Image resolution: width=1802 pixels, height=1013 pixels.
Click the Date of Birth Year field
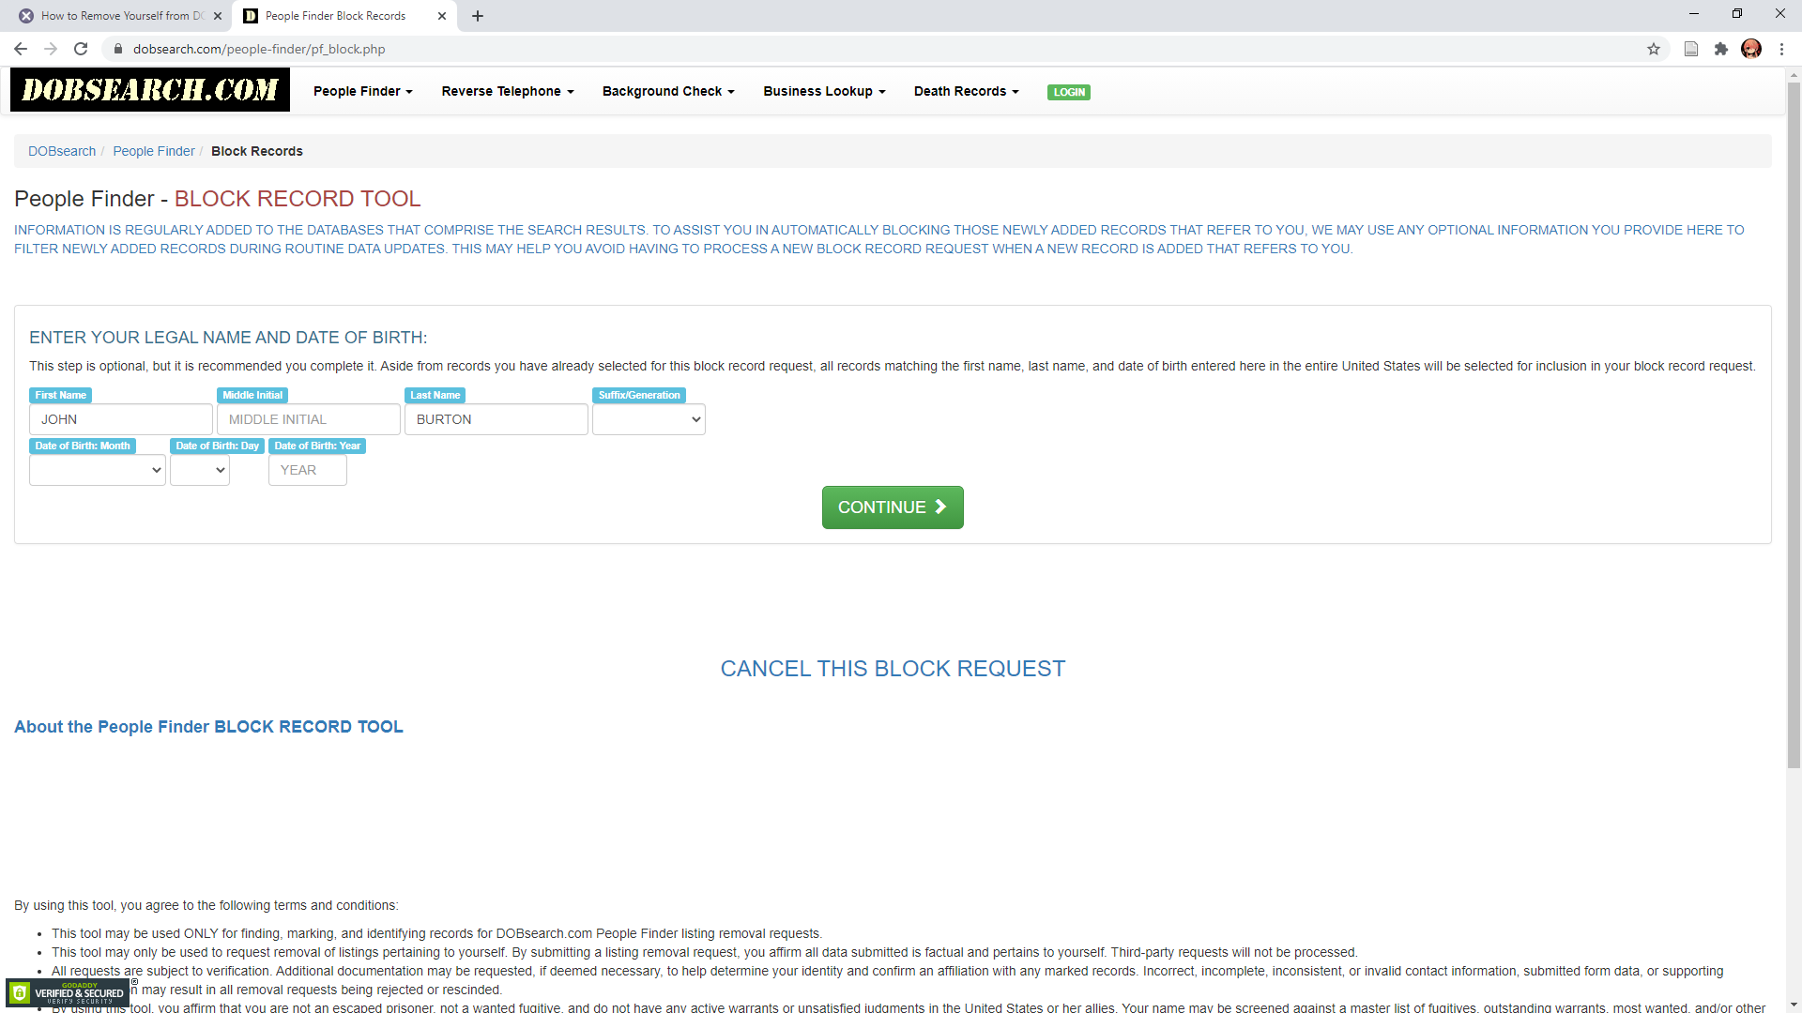(x=308, y=470)
